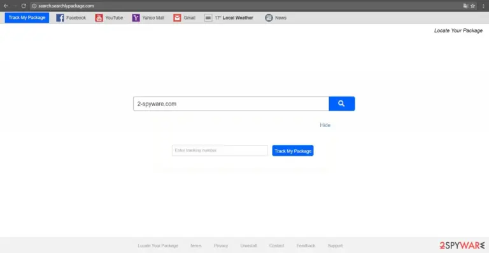Open the YouTube icon shortcut

tap(99, 18)
